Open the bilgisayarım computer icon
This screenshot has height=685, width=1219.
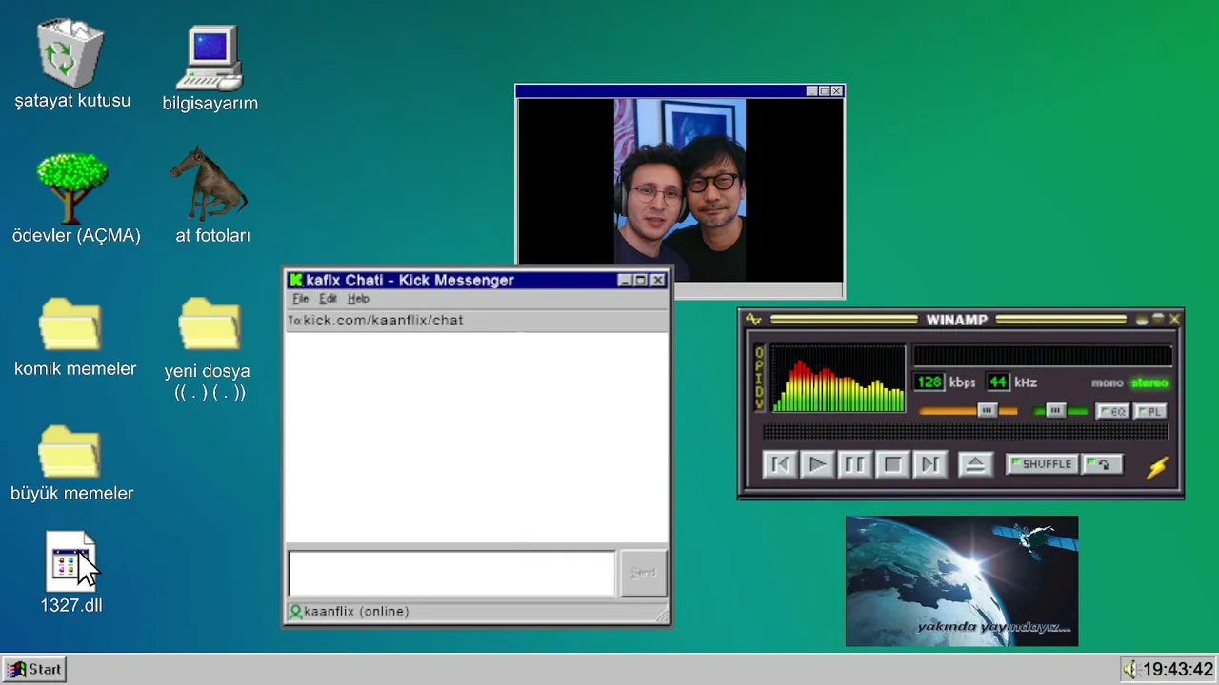(x=210, y=60)
